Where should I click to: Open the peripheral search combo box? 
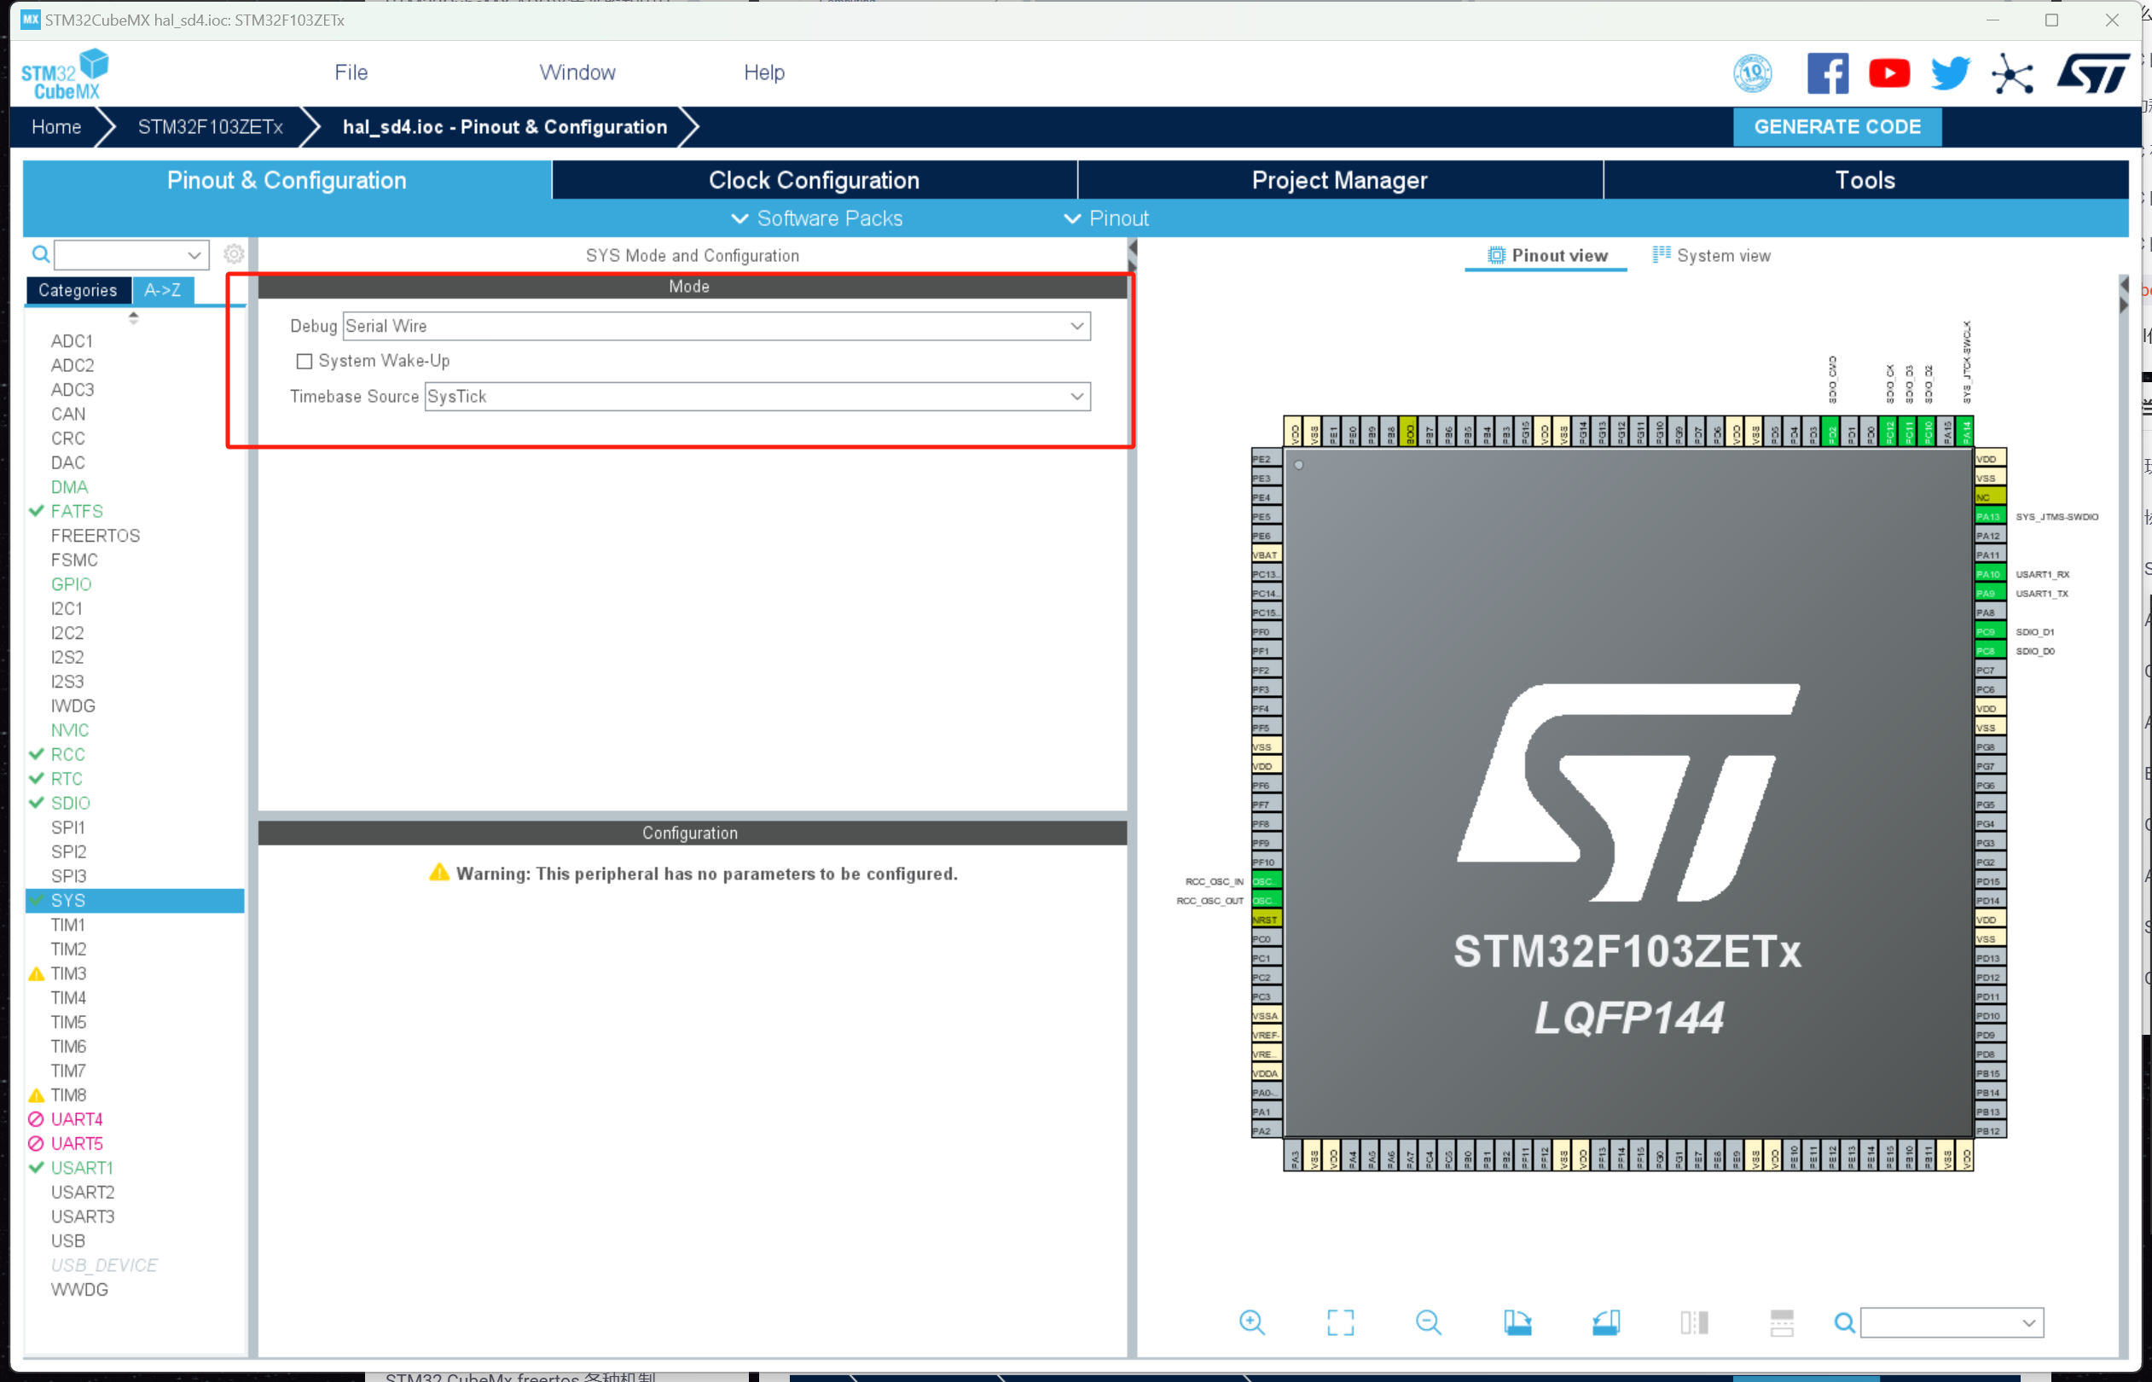[x=131, y=255]
